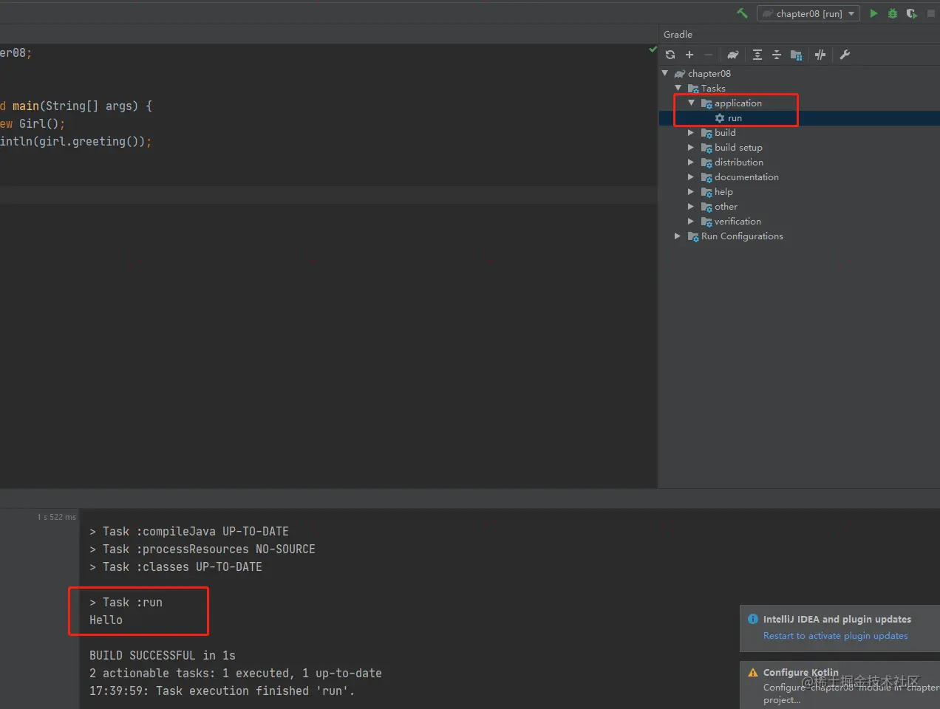Collapse all nodes in Gradle tree

tap(777, 55)
